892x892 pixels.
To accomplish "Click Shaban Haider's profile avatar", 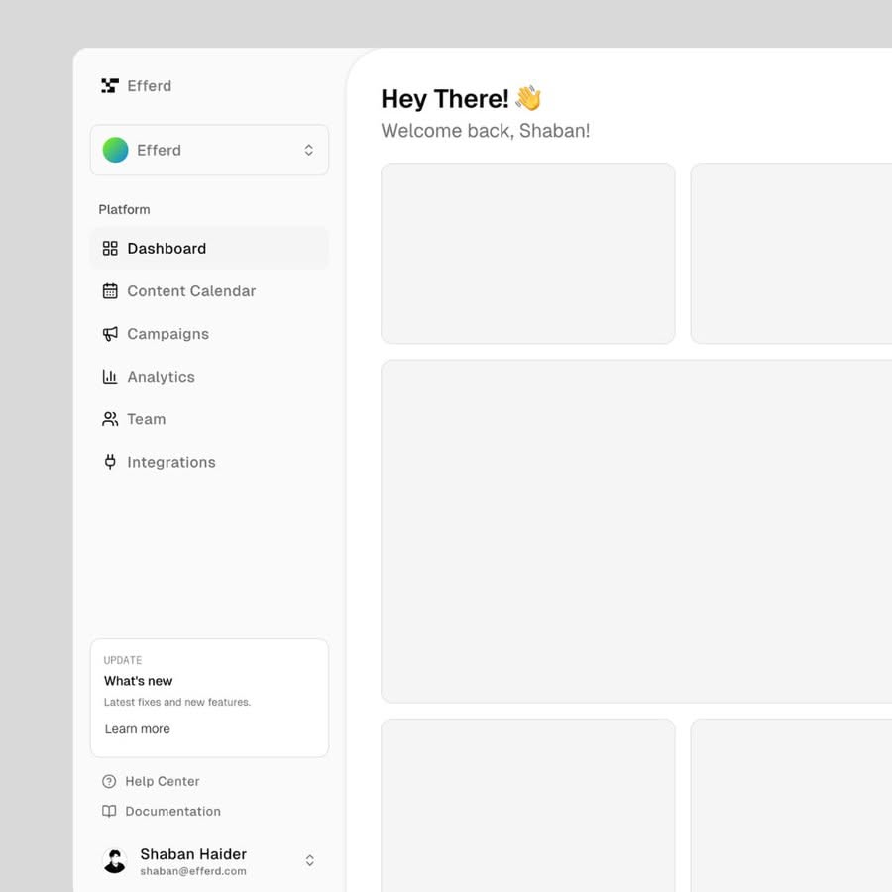I will coord(115,860).
